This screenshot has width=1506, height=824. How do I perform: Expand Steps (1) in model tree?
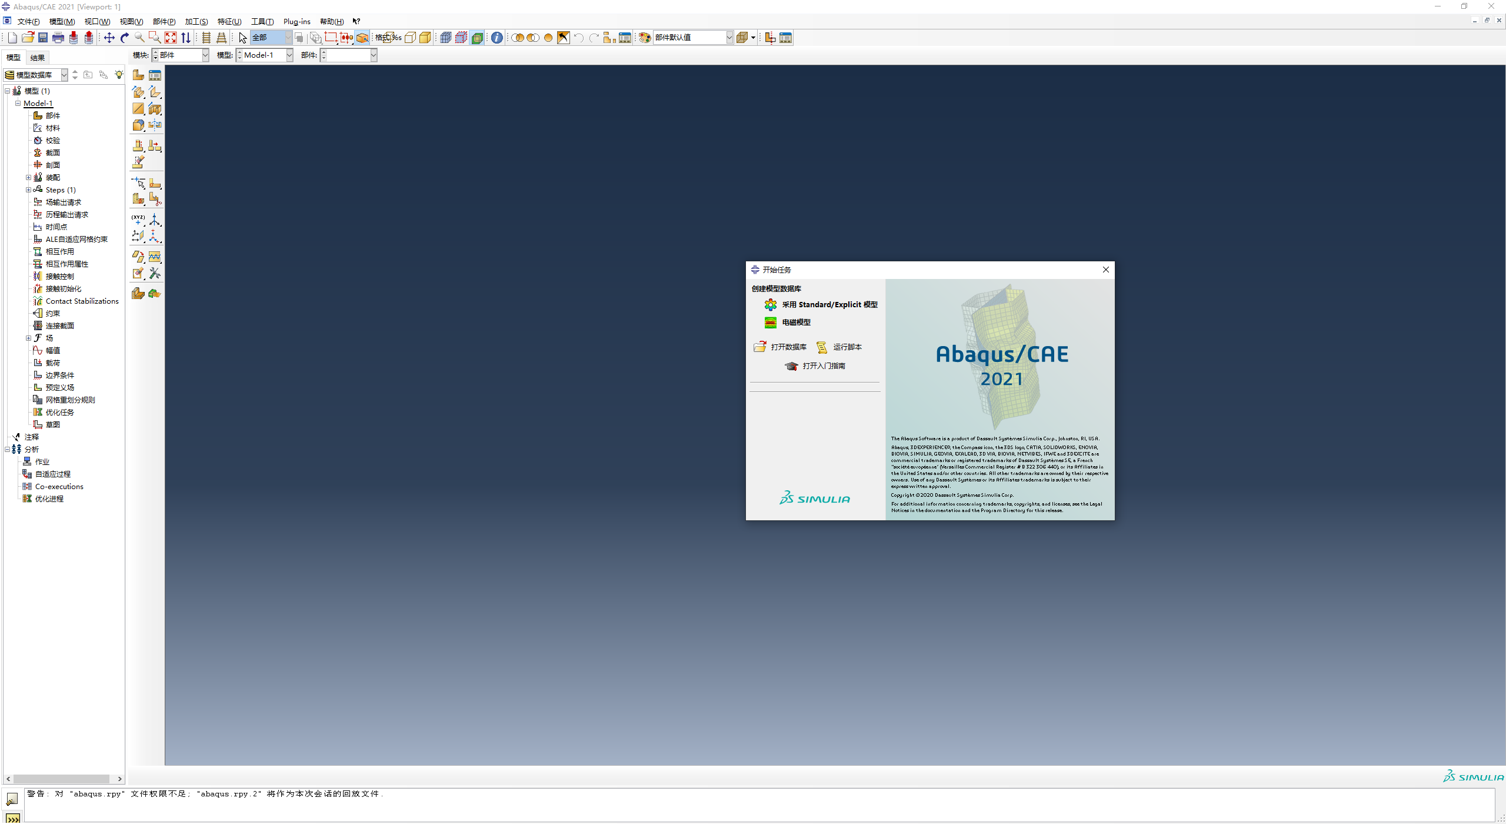click(28, 190)
